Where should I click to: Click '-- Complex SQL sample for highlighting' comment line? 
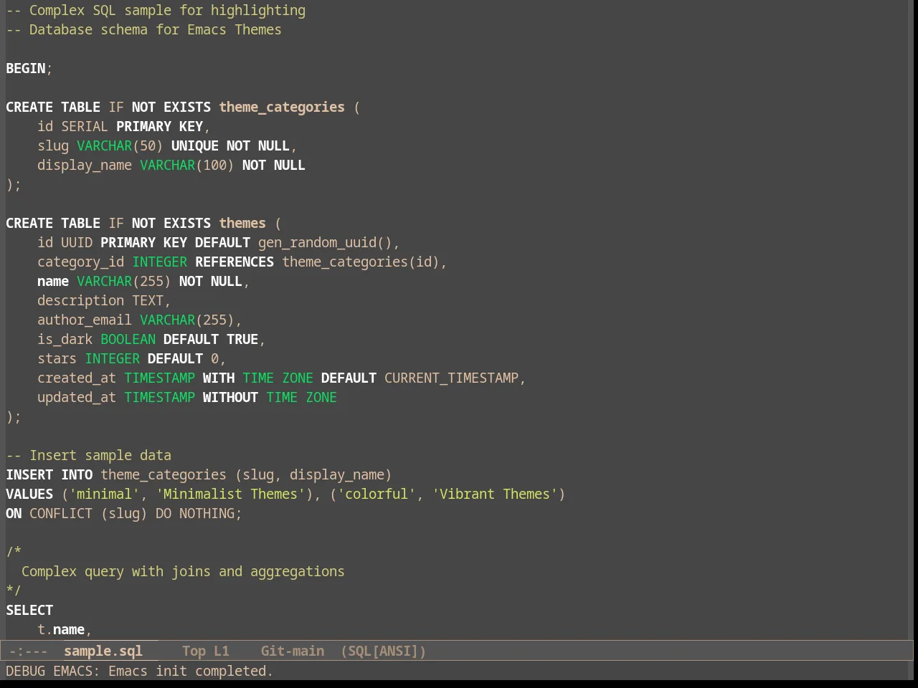coord(156,10)
